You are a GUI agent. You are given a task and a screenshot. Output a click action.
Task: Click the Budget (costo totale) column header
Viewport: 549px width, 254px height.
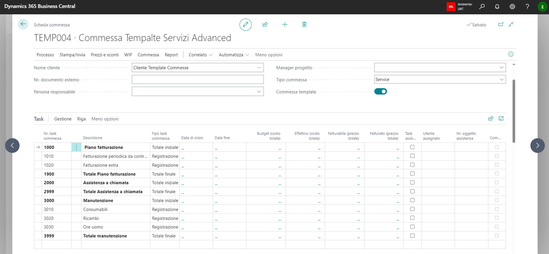tap(269, 136)
